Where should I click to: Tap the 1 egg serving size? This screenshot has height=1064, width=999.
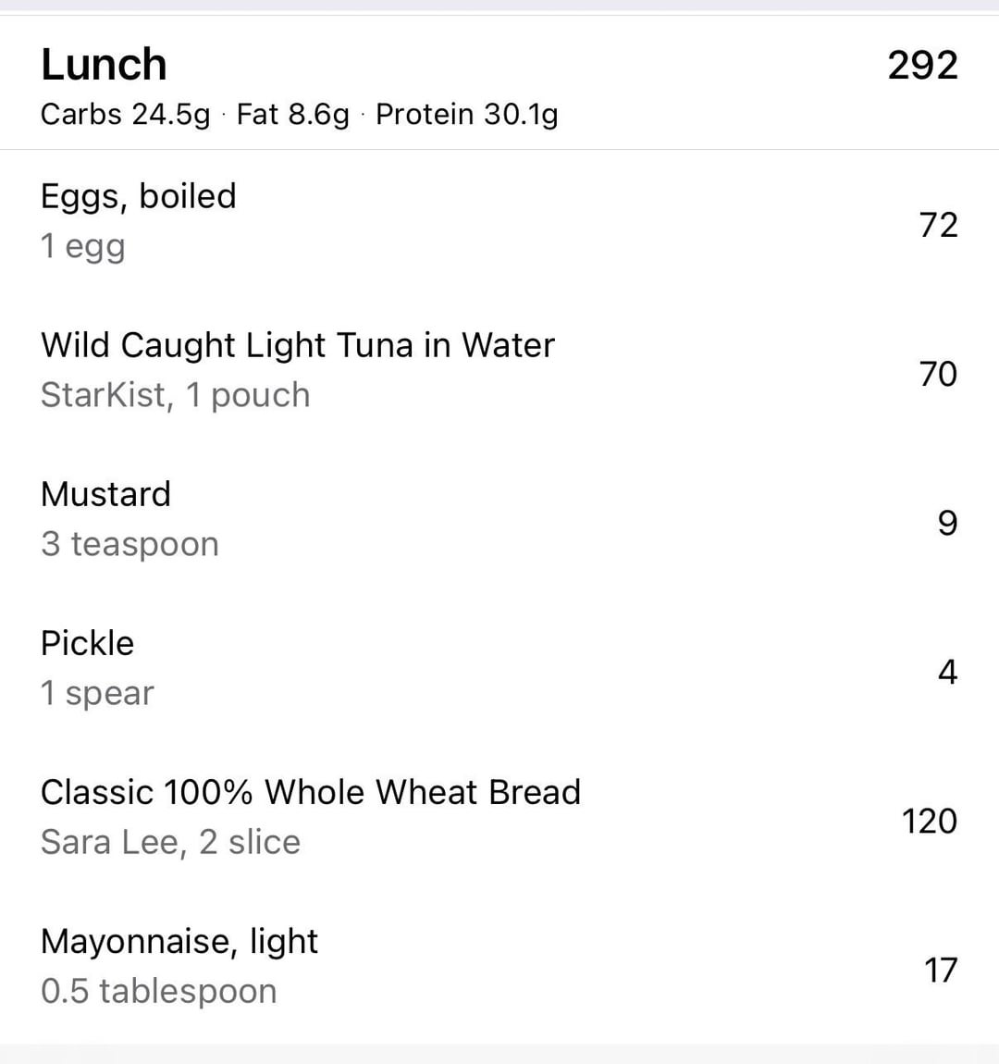(83, 246)
